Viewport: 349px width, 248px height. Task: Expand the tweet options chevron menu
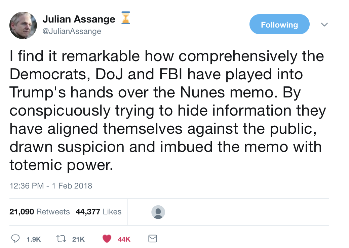[324, 25]
